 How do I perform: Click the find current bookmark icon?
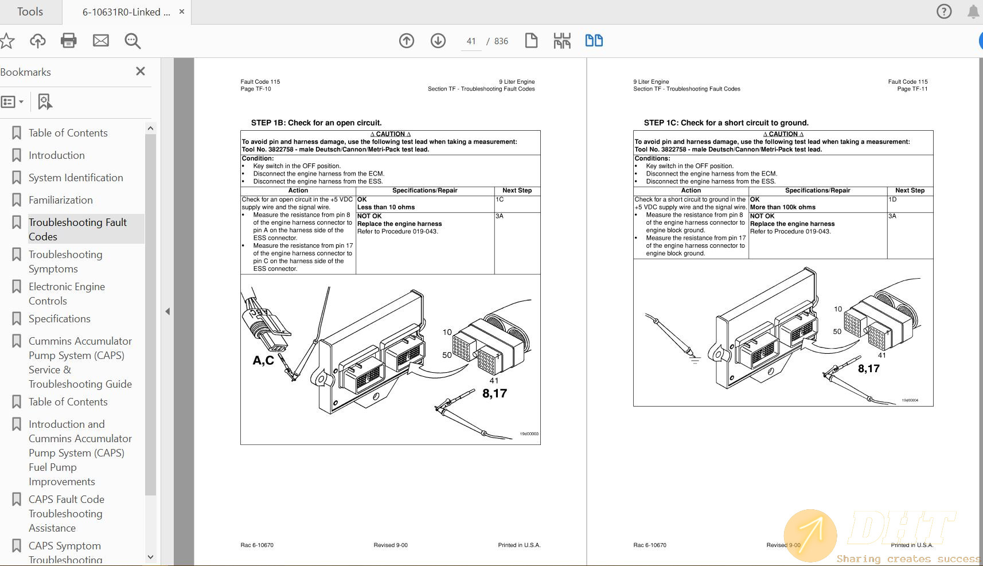click(45, 102)
